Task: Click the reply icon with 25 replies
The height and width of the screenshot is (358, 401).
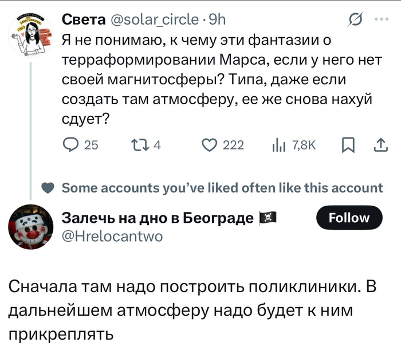Action: point(69,147)
